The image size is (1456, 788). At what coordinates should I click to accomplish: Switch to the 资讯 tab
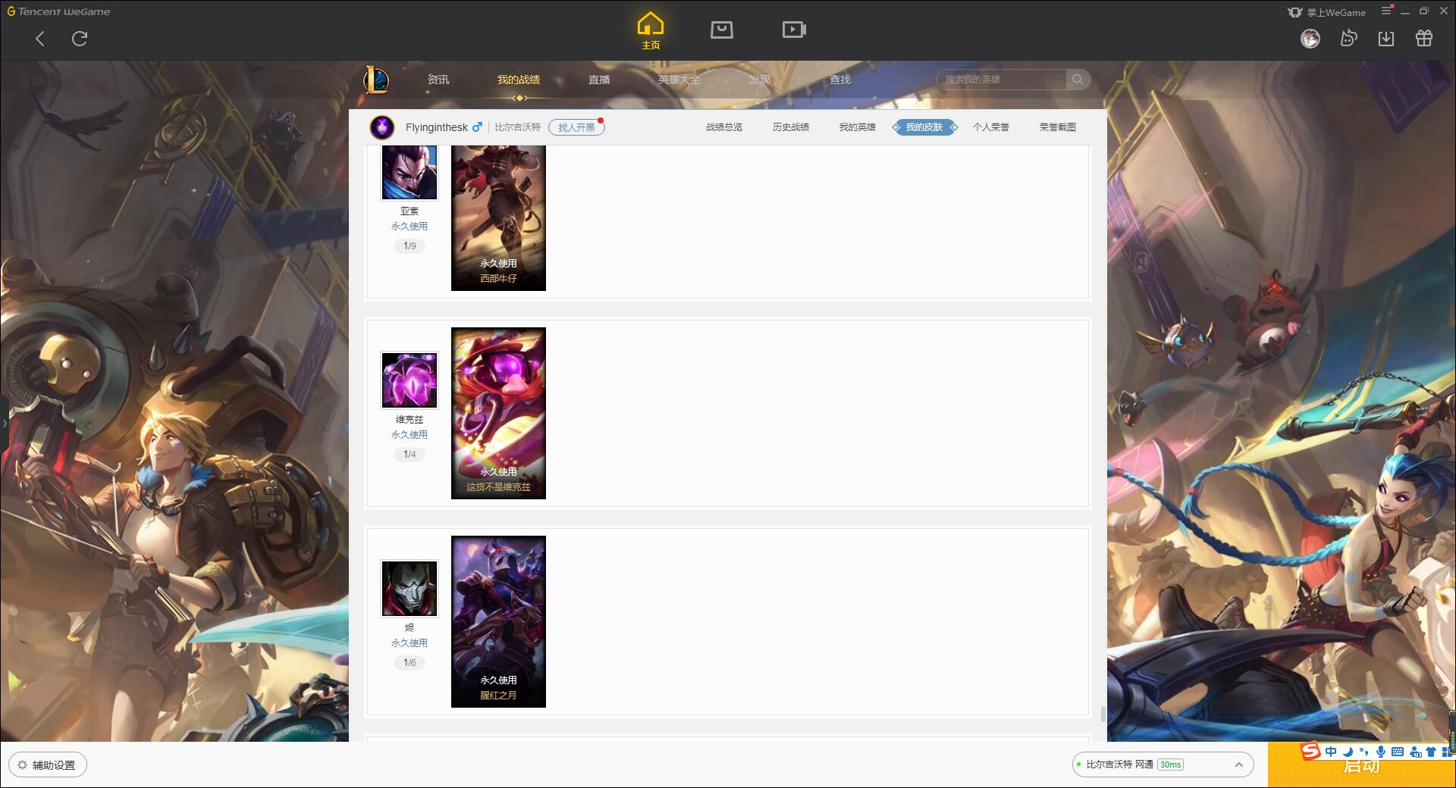pos(438,80)
